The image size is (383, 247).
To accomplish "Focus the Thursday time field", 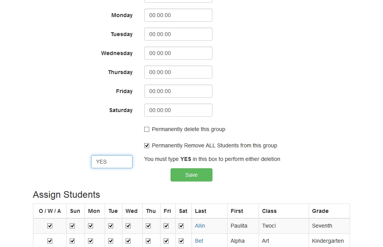I will (178, 72).
